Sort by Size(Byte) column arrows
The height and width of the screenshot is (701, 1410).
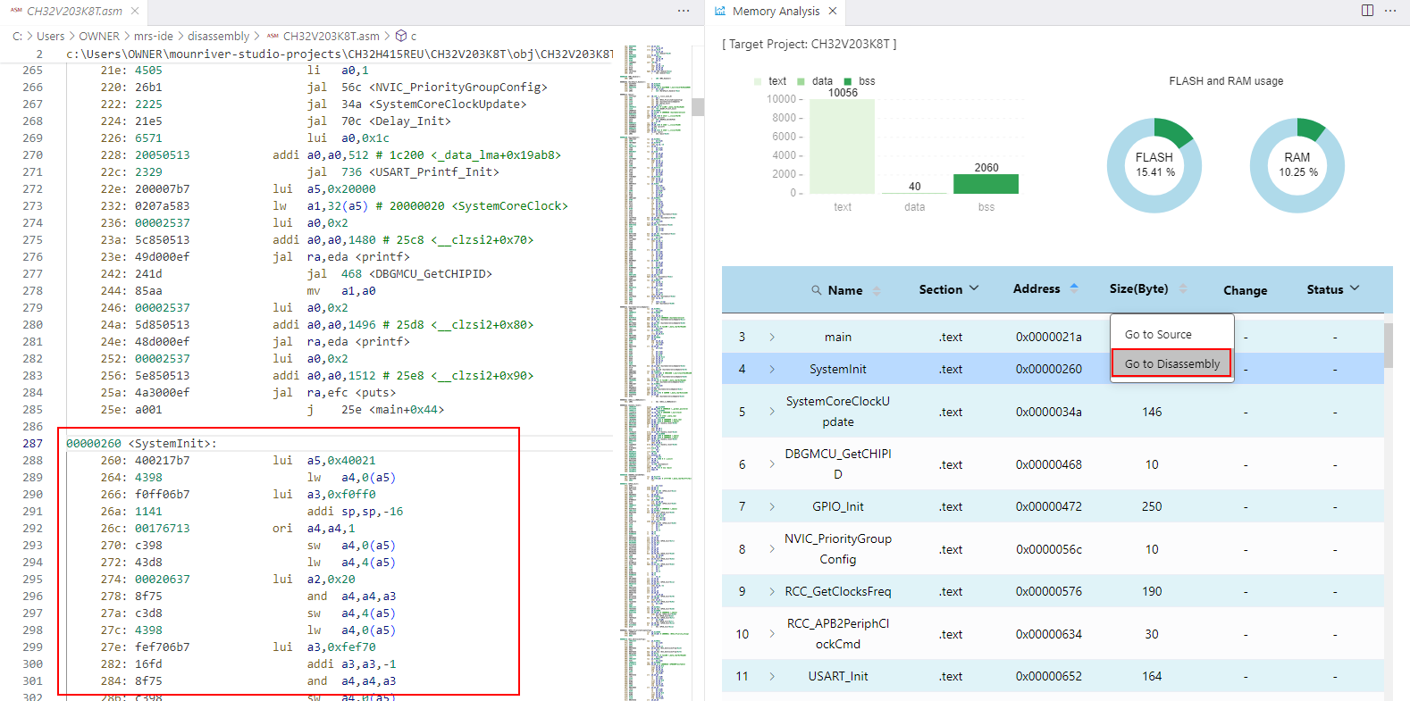pos(1183,288)
